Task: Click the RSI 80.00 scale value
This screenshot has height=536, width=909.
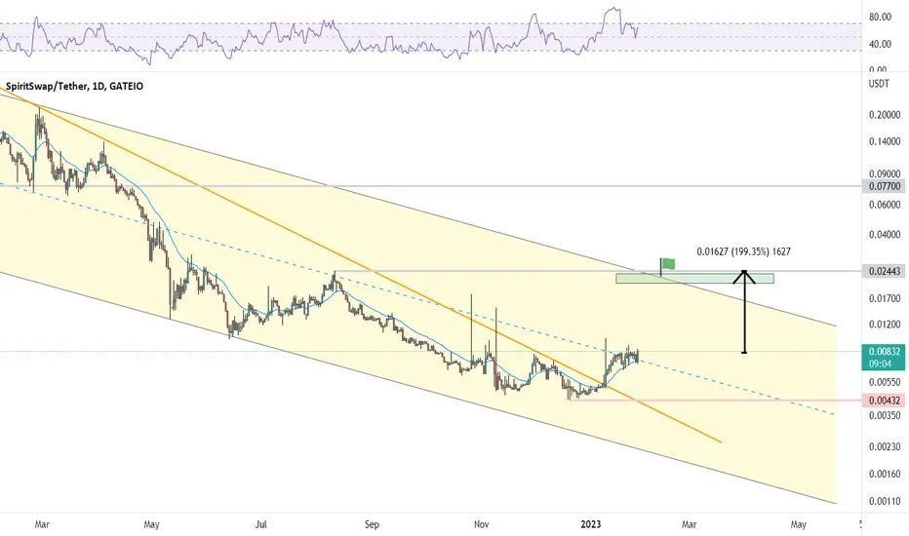Action: point(880,18)
